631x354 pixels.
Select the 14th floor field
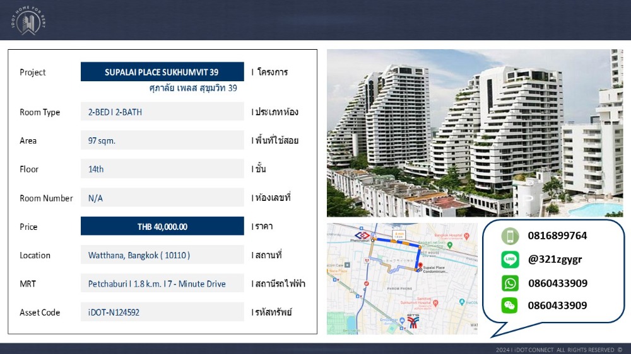click(x=162, y=169)
